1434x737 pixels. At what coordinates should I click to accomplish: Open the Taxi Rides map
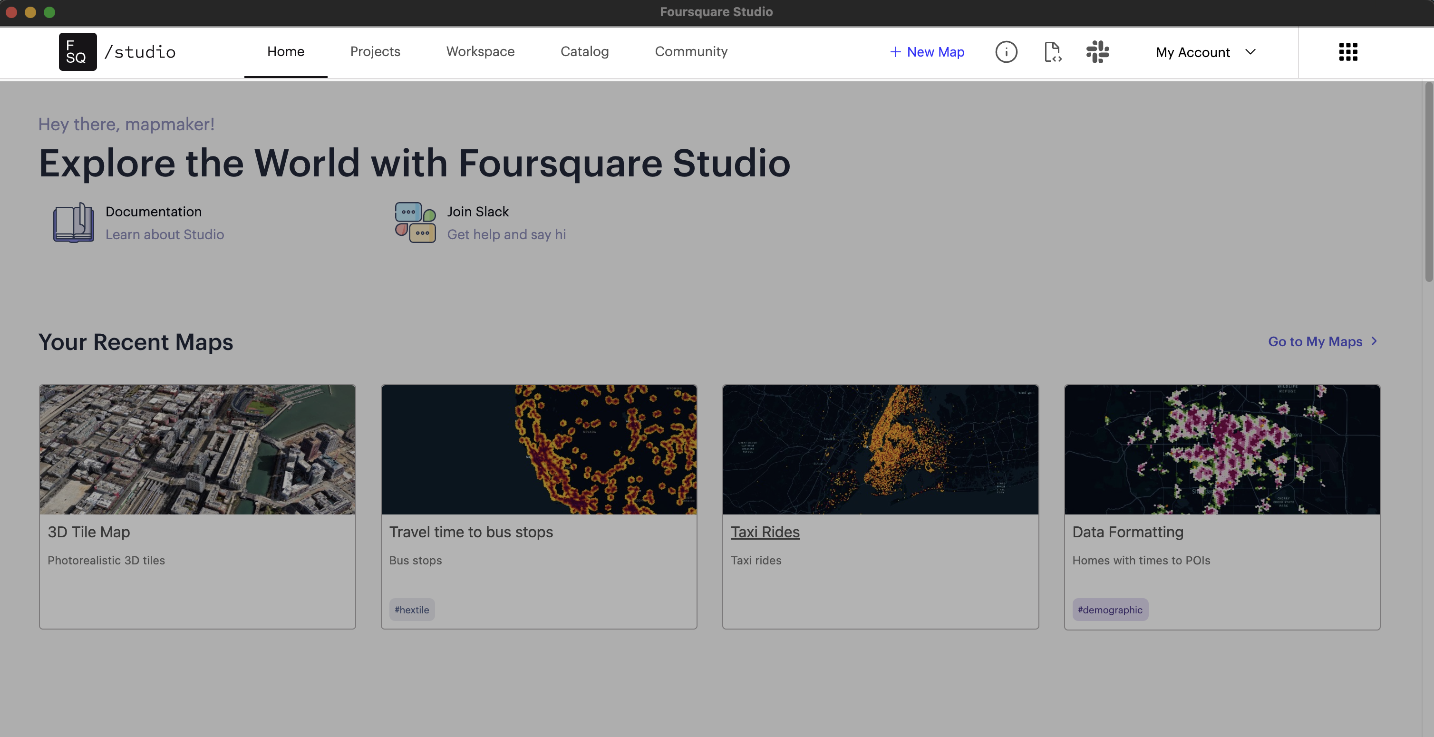[x=765, y=531]
